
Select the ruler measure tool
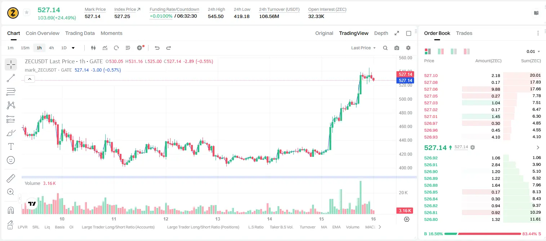[x=11, y=178]
